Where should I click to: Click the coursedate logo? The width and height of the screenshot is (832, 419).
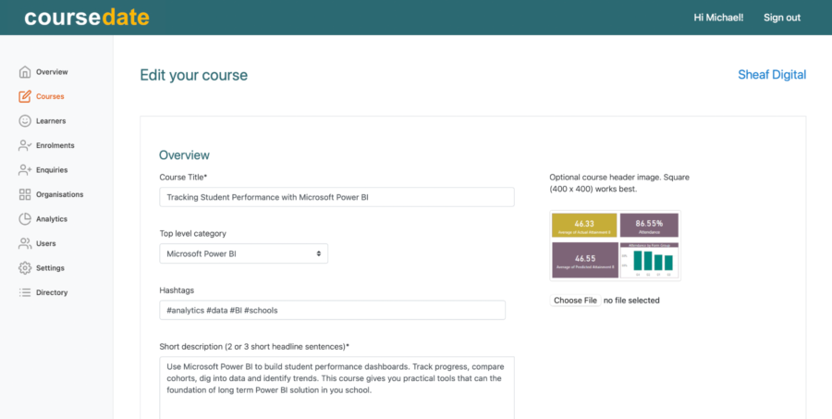(87, 18)
